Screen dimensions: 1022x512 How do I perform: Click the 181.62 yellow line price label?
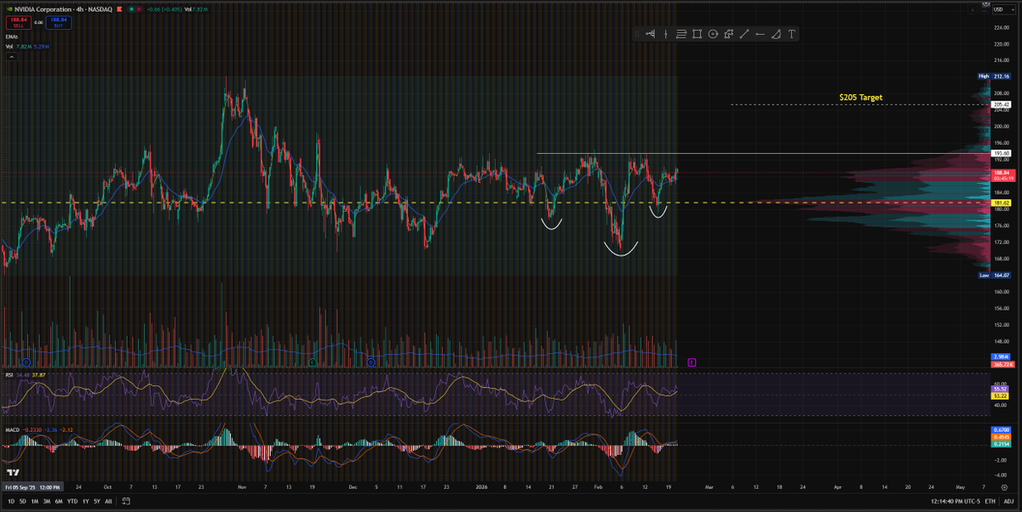click(1001, 202)
